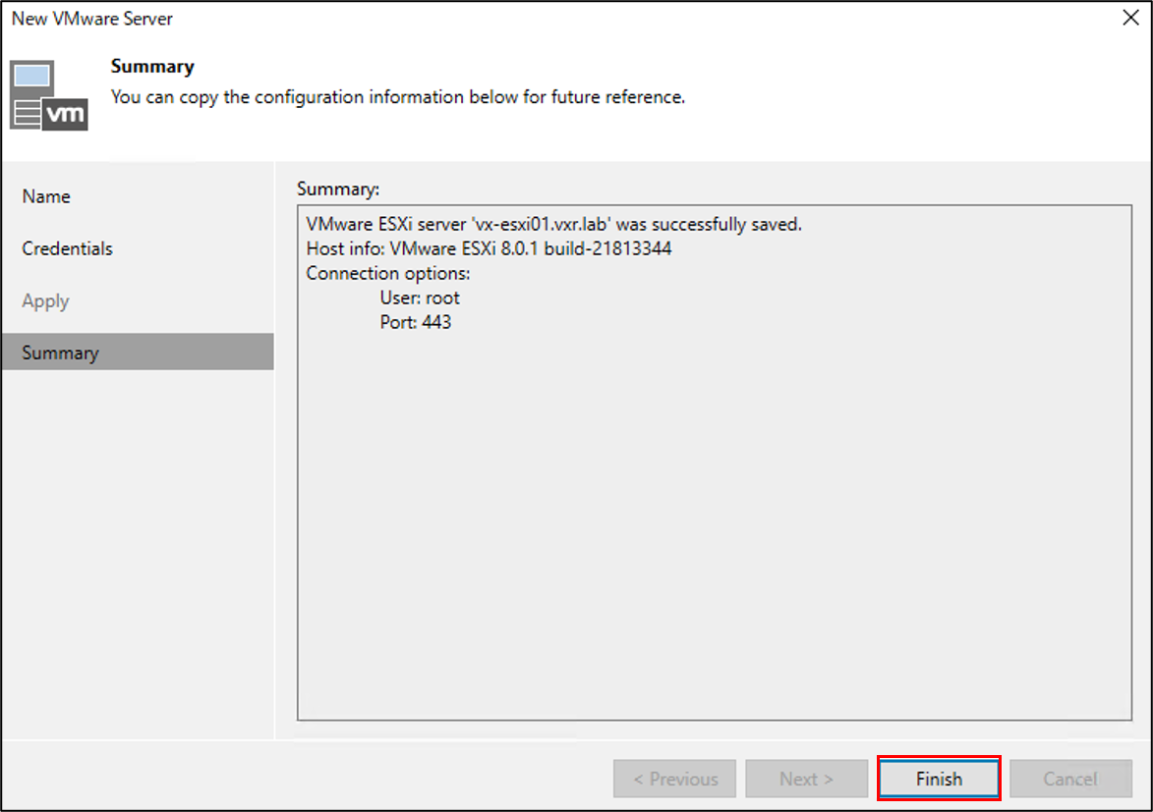Click the 'User: root' line

pos(420,298)
